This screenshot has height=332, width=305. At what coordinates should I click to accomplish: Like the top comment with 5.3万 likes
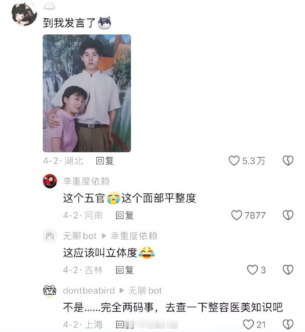coord(234,161)
